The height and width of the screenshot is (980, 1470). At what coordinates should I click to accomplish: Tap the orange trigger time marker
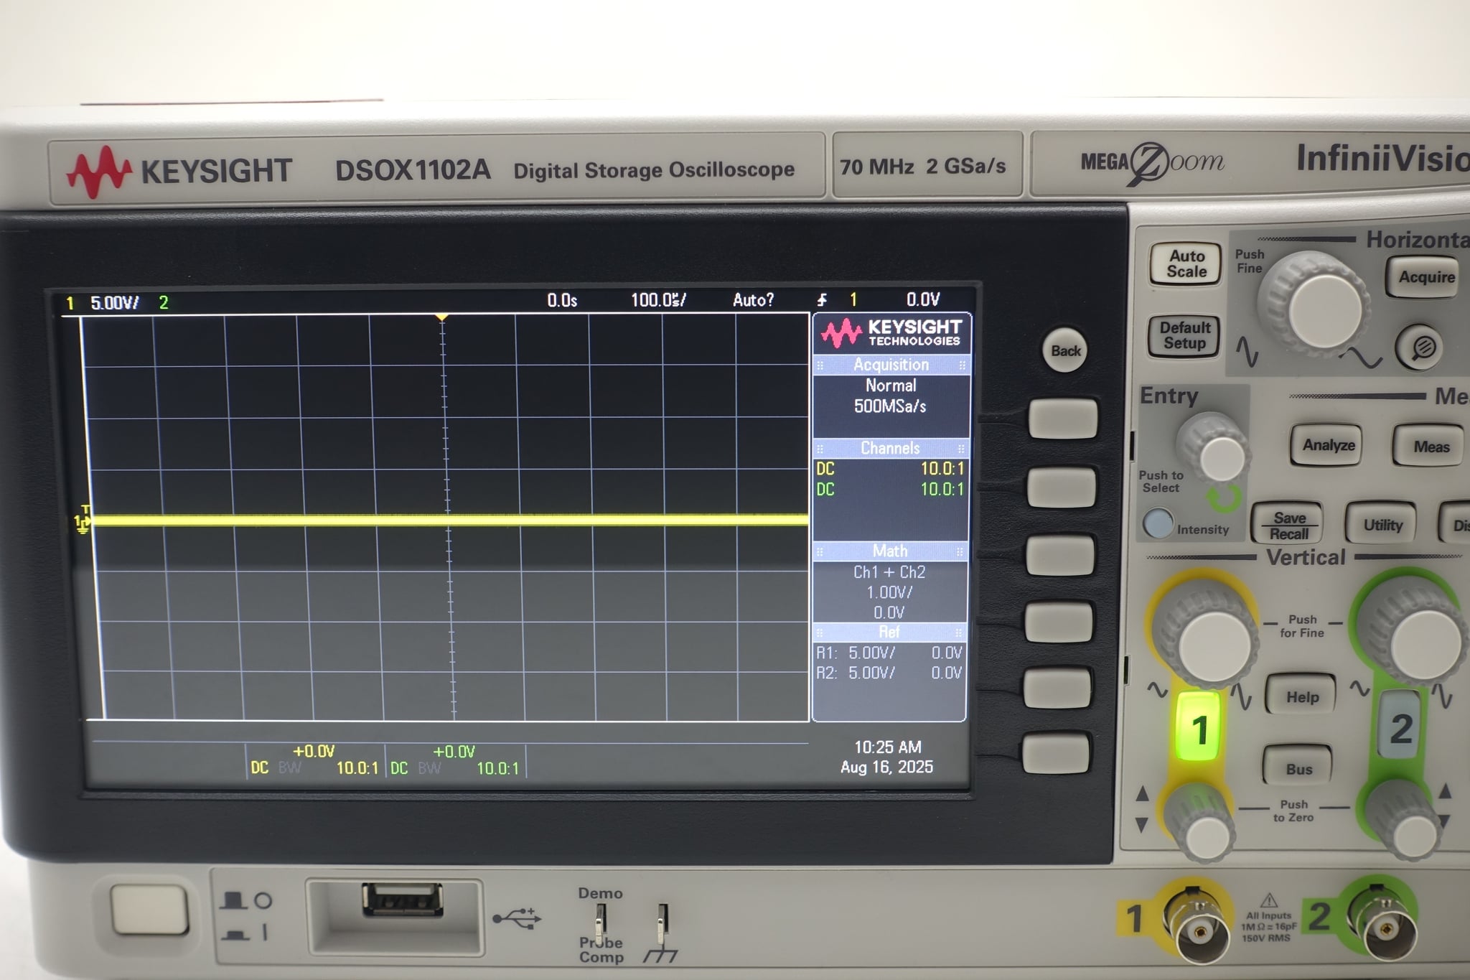click(442, 317)
